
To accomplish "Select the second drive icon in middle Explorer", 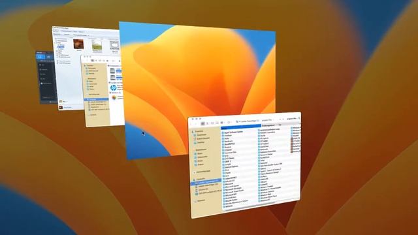I will pyautogui.click(x=112, y=77).
